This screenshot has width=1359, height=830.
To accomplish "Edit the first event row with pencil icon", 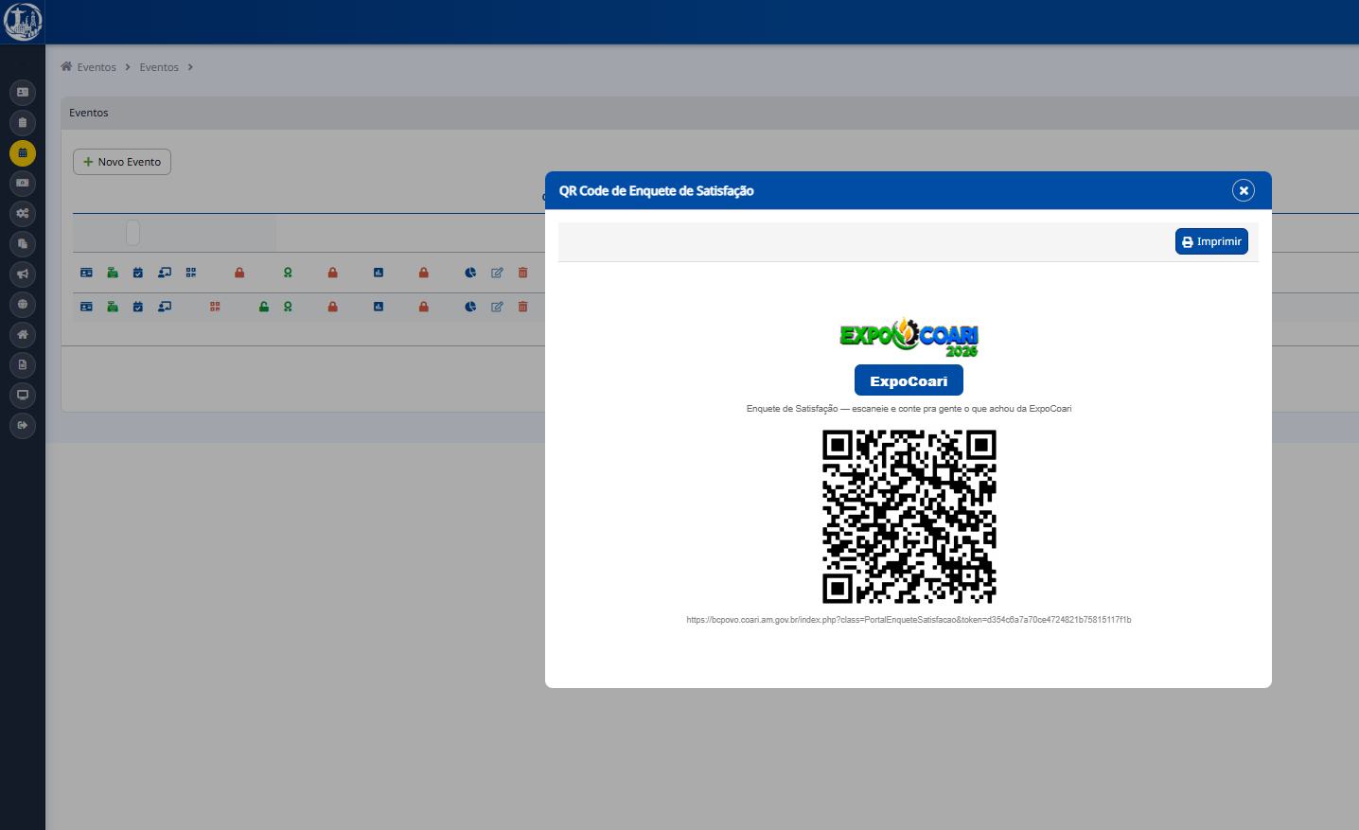I will point(497,273).
